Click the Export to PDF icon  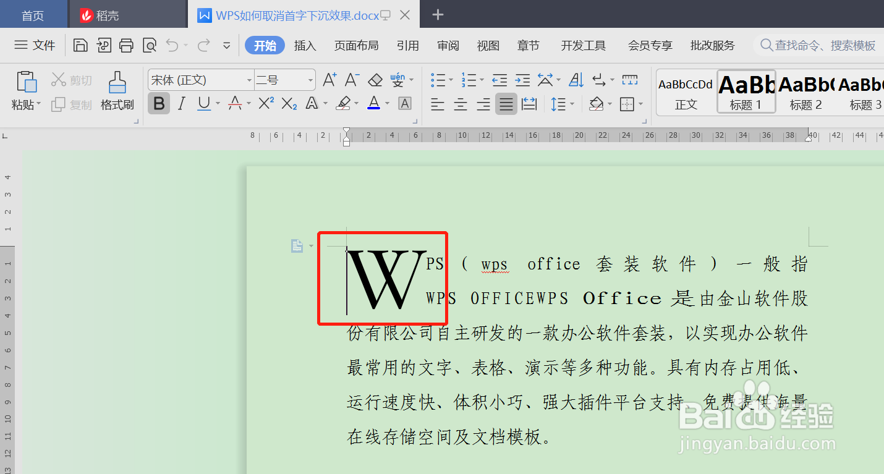[x=103, y=45]
